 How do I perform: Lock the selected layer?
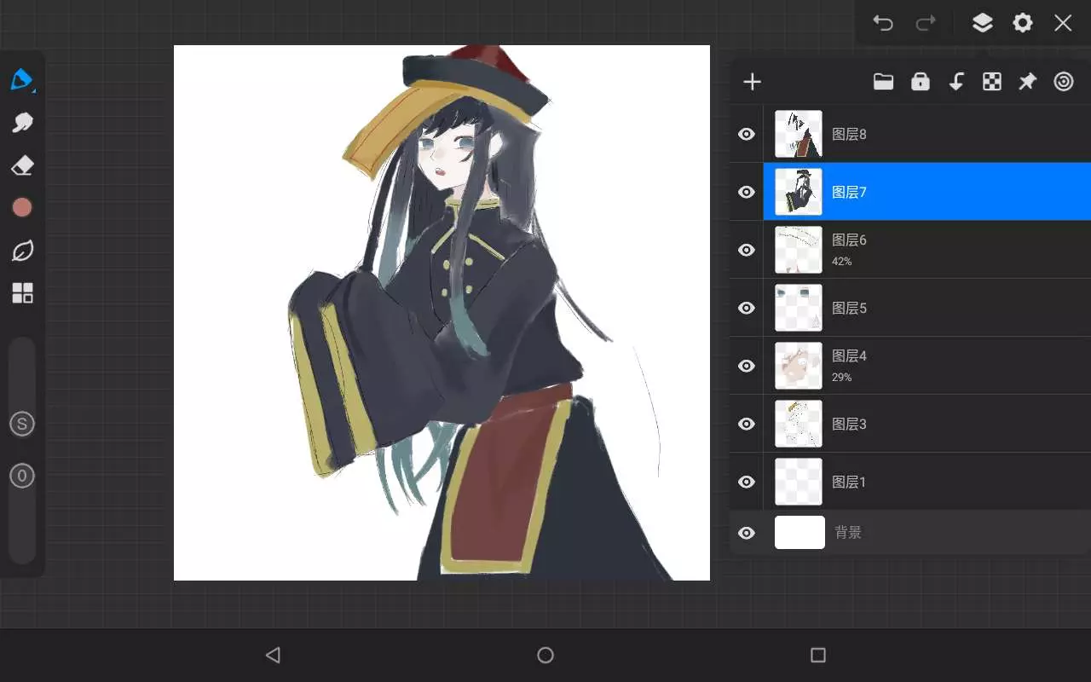tap(921, 82)
